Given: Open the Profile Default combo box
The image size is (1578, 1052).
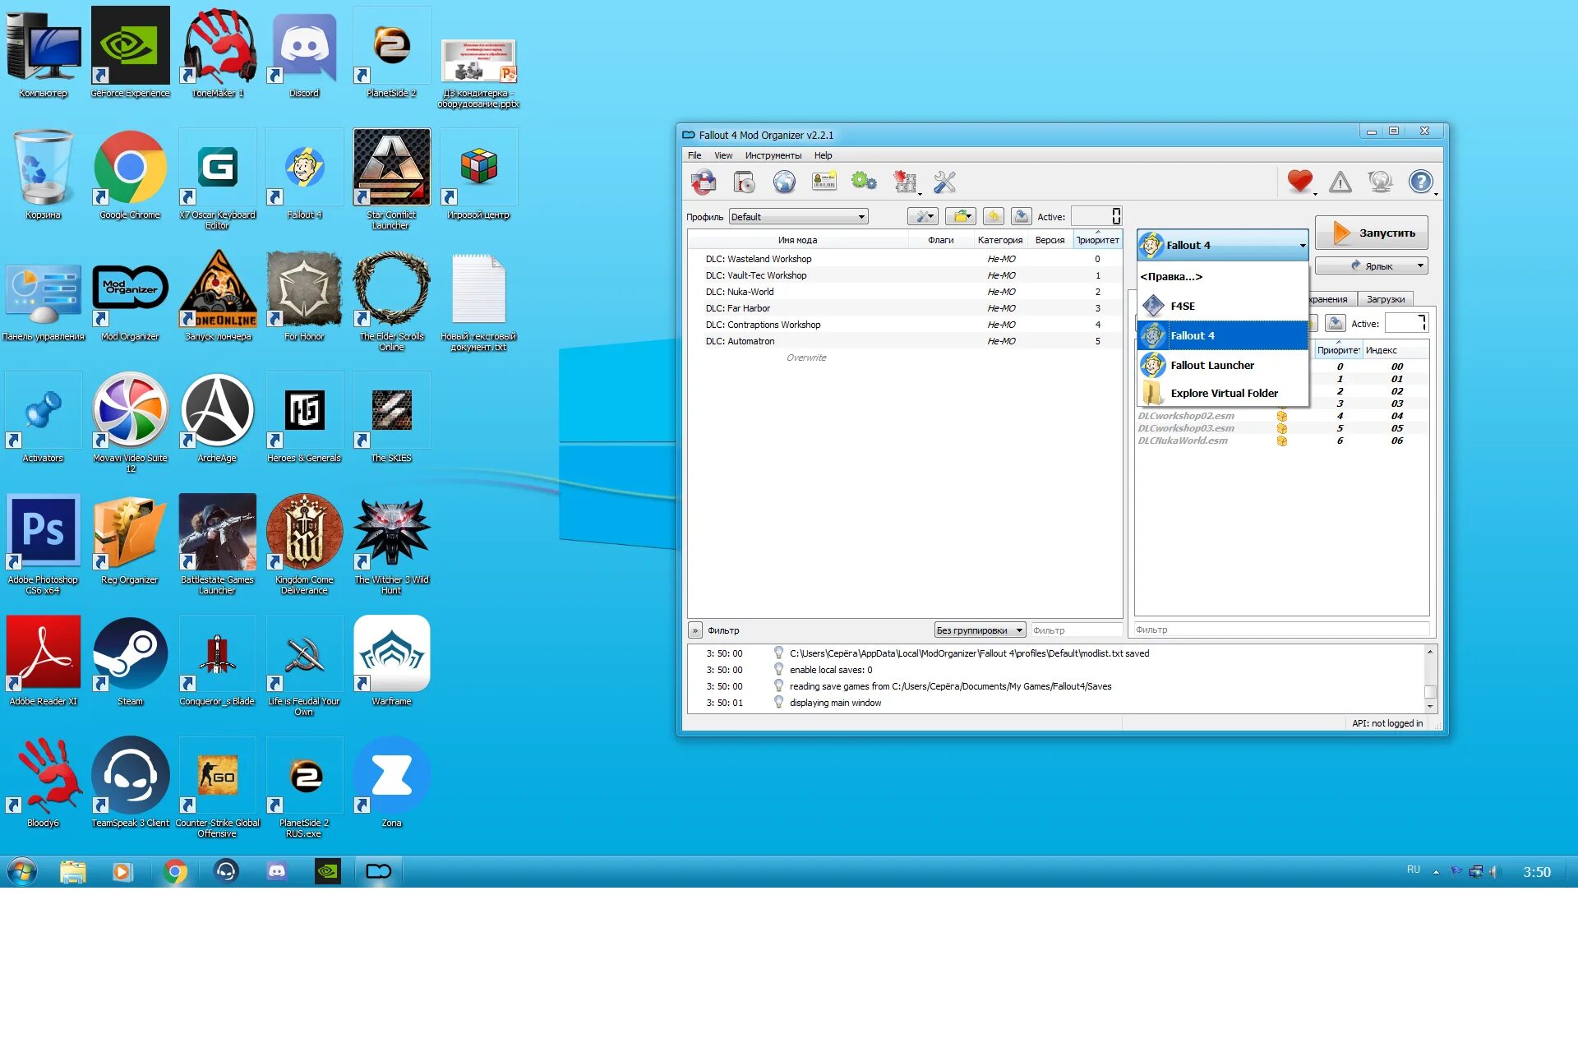Looking at the screenshot, I should (798, 217).
